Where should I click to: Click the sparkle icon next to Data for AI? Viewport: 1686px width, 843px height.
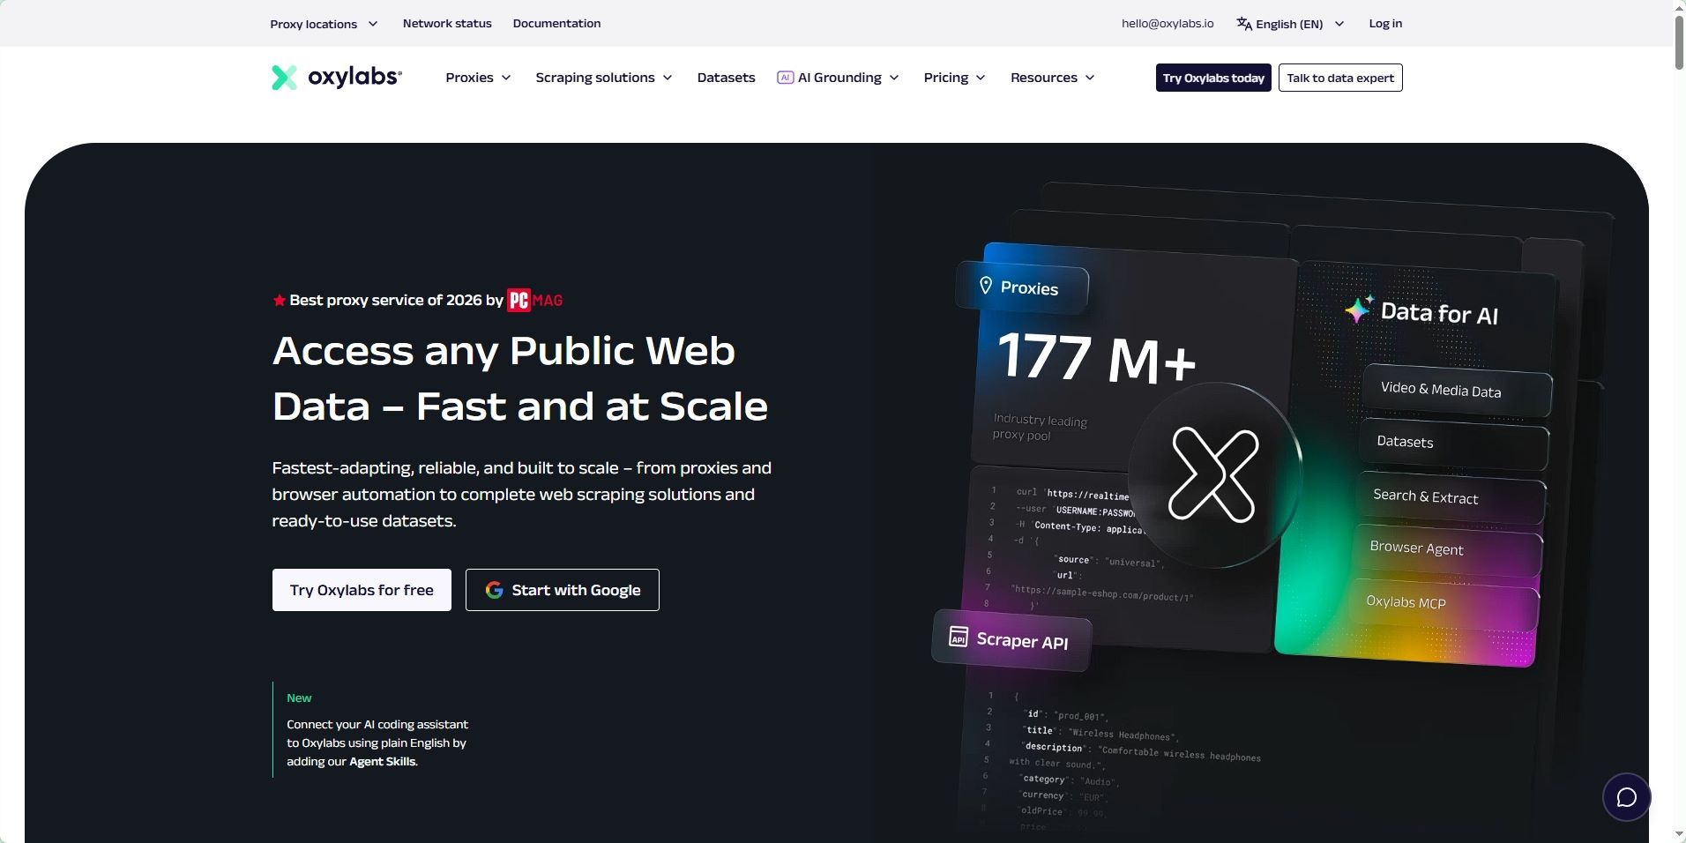pyautogui.click(x=1358, y=310)
